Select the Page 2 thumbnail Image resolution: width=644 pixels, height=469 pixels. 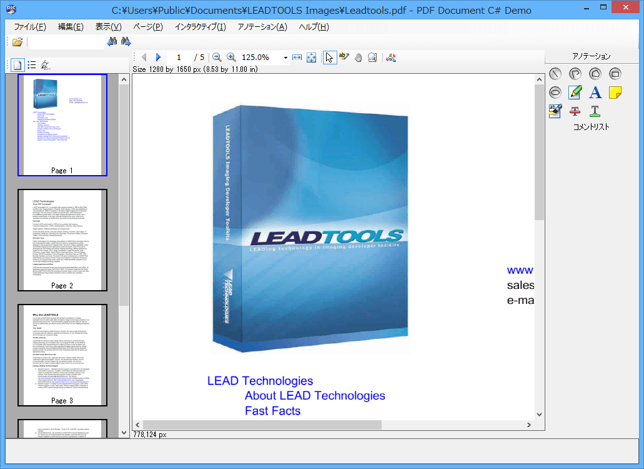click(x=62, y=240)
